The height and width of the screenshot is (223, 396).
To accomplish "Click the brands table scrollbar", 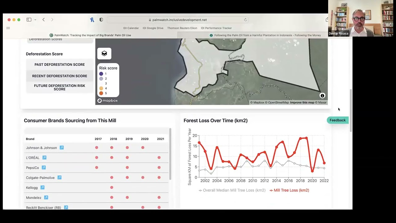I will (x=170, y=154).
